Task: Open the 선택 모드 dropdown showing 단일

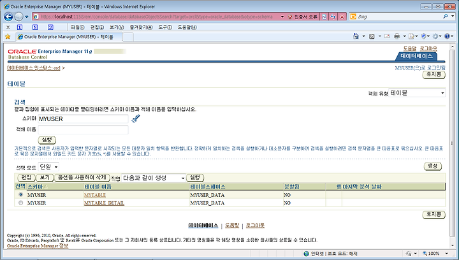Action: pos(48,167)
